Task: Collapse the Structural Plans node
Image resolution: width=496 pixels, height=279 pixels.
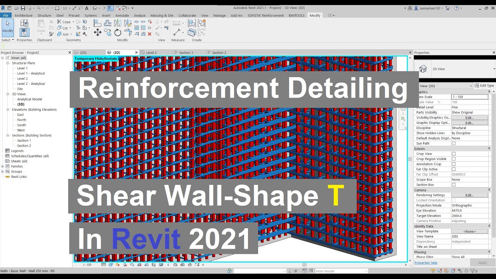Action: tap(8, 63)
